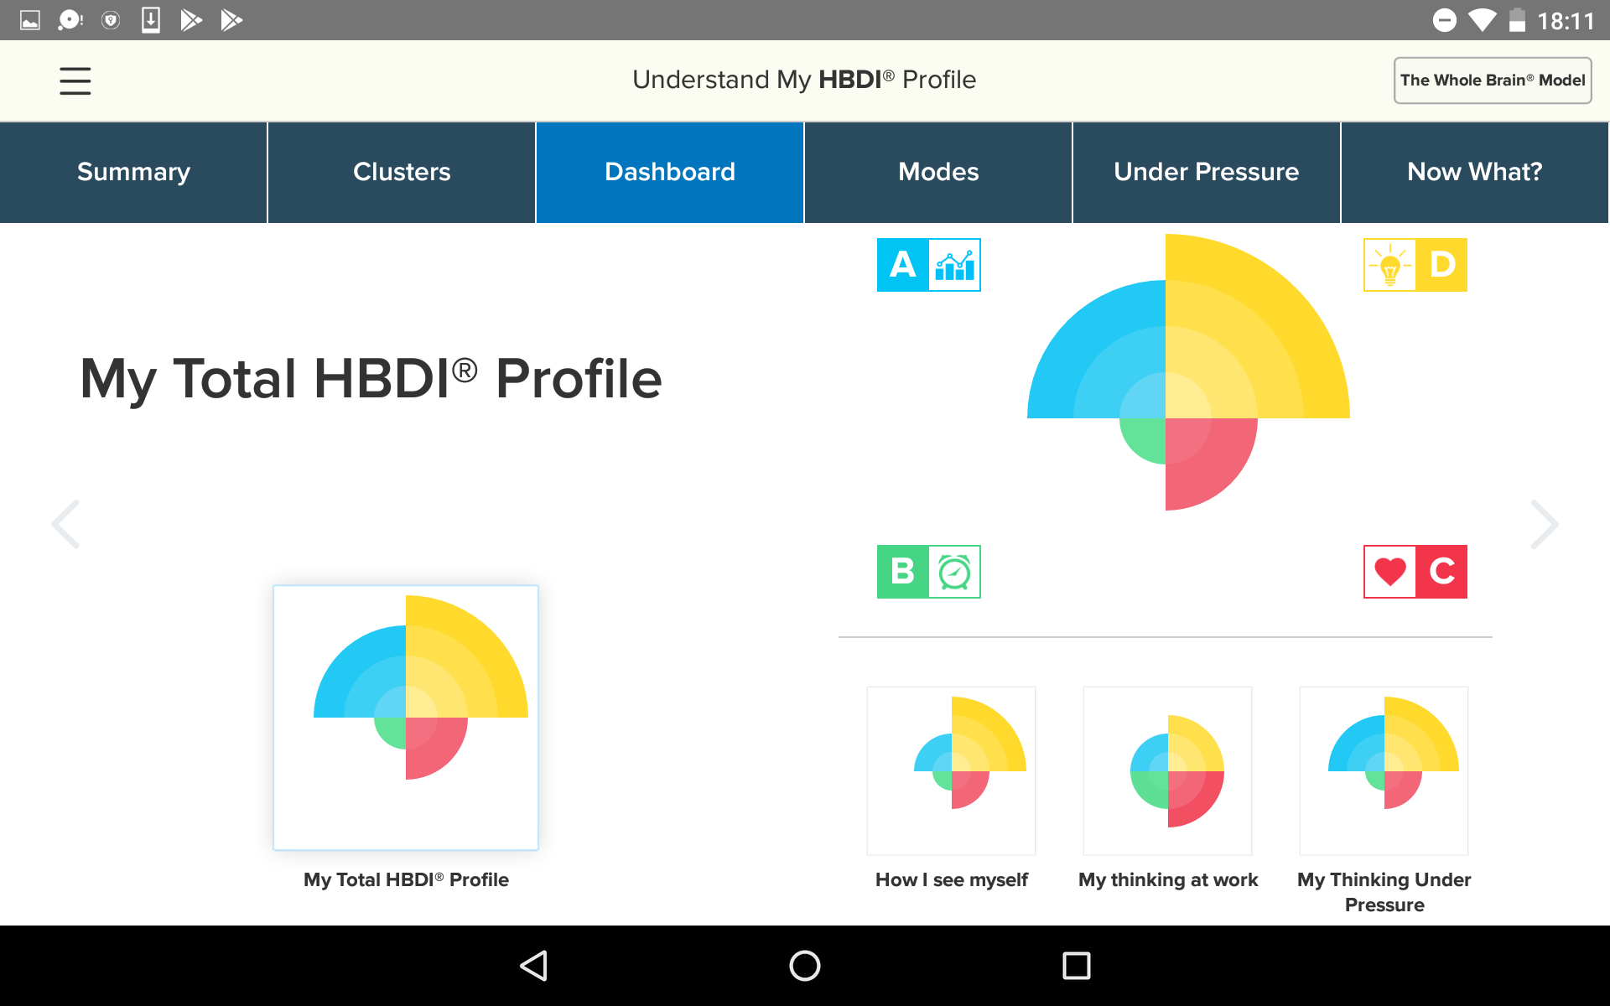Click the How I see myself label
Image resolution: width=1610 pixels, height=1006 pixels.
coord(952,880)
